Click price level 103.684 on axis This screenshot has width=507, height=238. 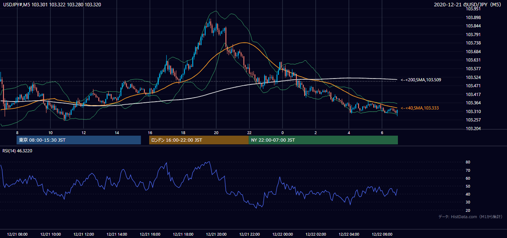(473, 52)
